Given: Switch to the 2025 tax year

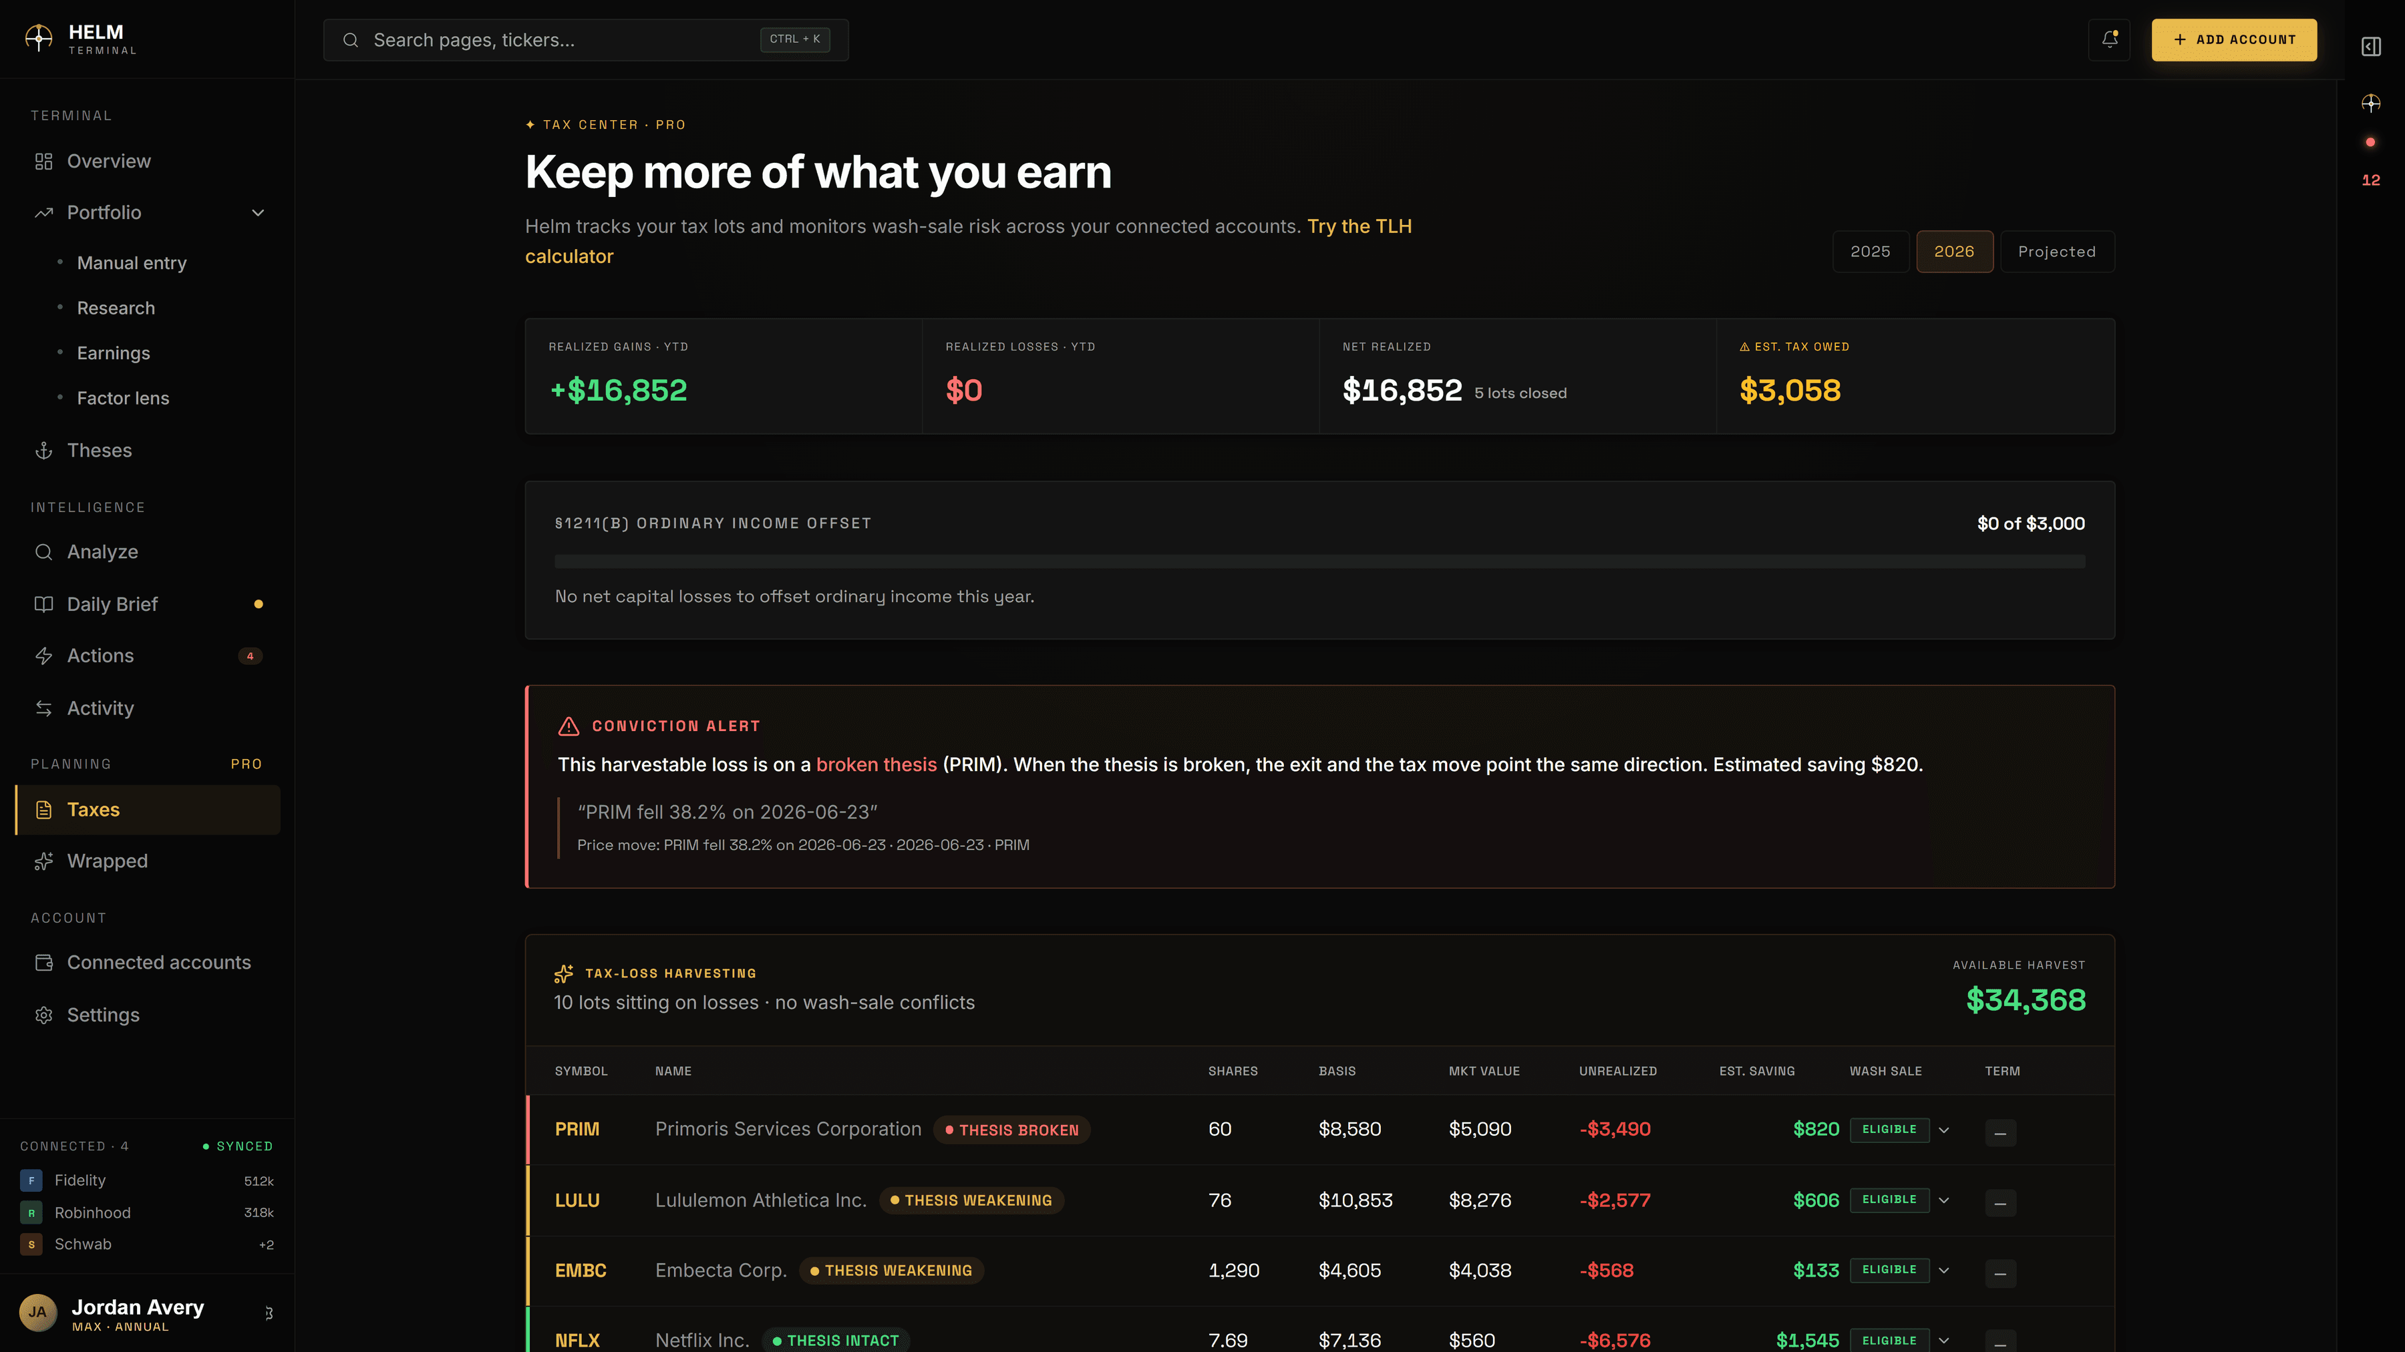Looking at the screenshot, I should 1870,252.
